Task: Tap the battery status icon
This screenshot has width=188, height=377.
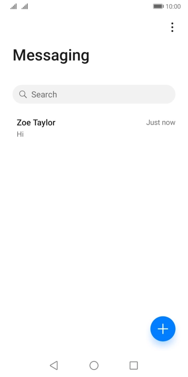Action: point(158,6)
